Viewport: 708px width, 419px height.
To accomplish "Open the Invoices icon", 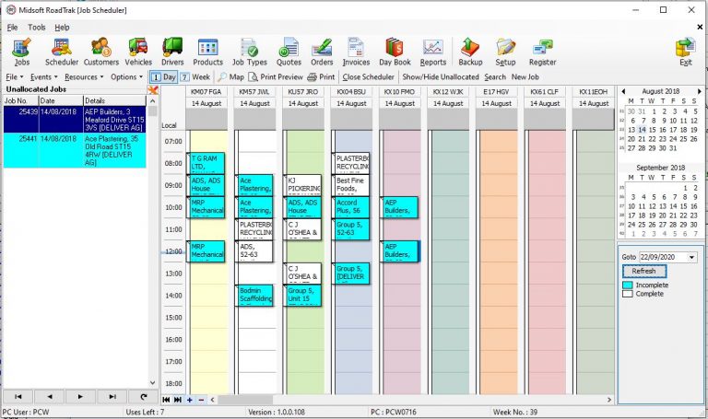I will point(356,52).
